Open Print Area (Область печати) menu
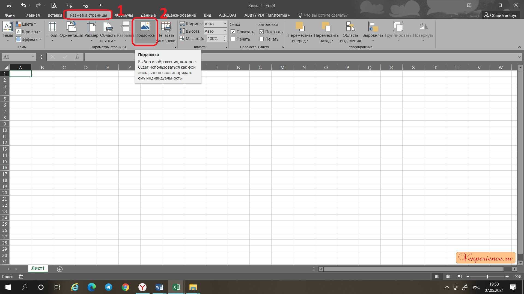Screen dimensions: 524x294 tap(108, 32)
